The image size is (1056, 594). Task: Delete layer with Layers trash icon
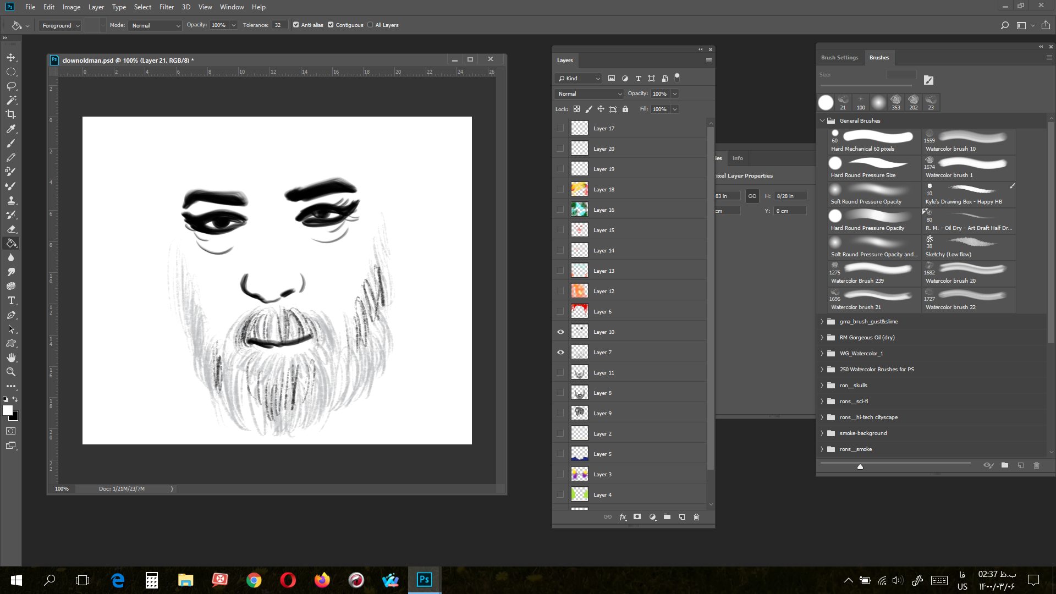(x=697, y=517)
